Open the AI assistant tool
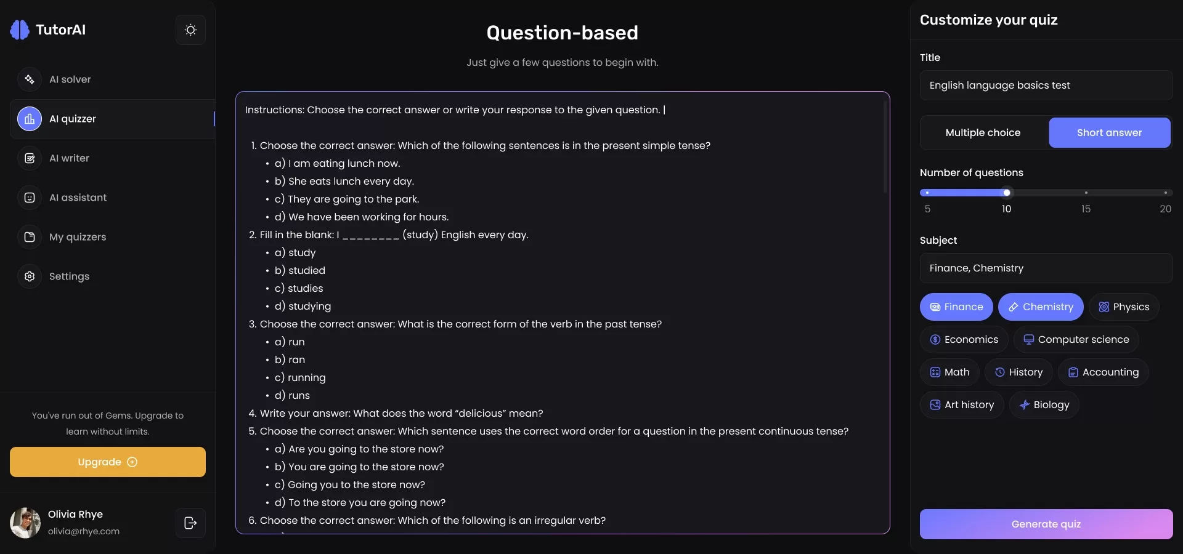1183x554 pixels. 77,198
